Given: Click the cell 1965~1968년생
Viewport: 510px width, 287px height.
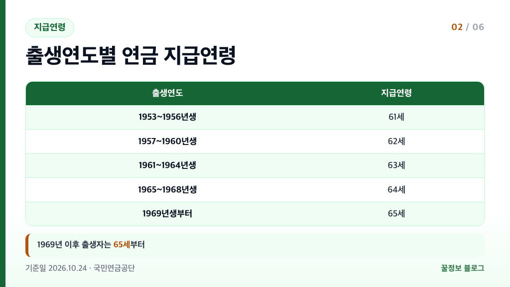Looking at the screenshot, I should pos(167,190).
